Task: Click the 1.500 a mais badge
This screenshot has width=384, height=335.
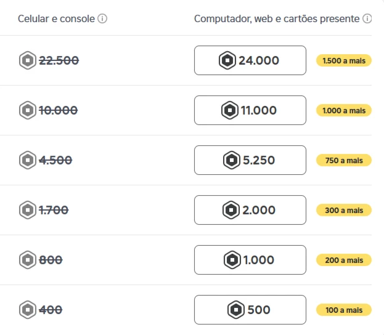Action: [344, 60]
